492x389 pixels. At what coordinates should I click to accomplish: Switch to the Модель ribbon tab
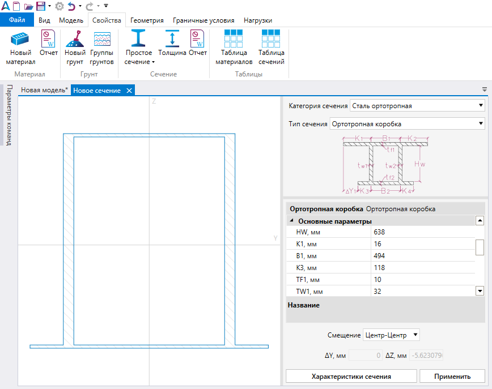coord(71,20)
